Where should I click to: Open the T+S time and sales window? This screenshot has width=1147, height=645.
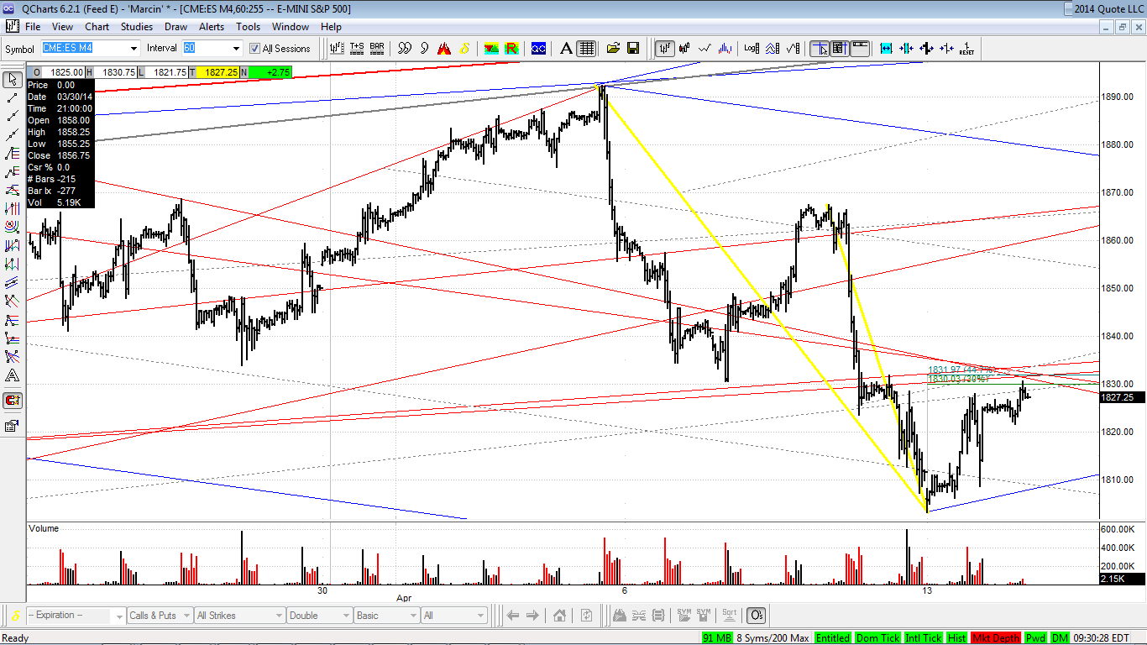click(357, 48)
